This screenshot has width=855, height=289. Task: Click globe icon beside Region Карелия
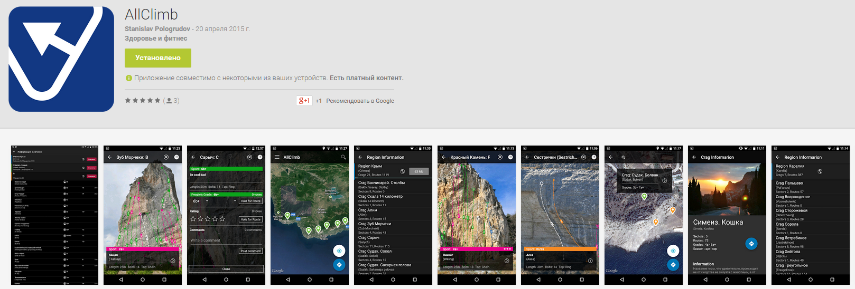(820, 171)
